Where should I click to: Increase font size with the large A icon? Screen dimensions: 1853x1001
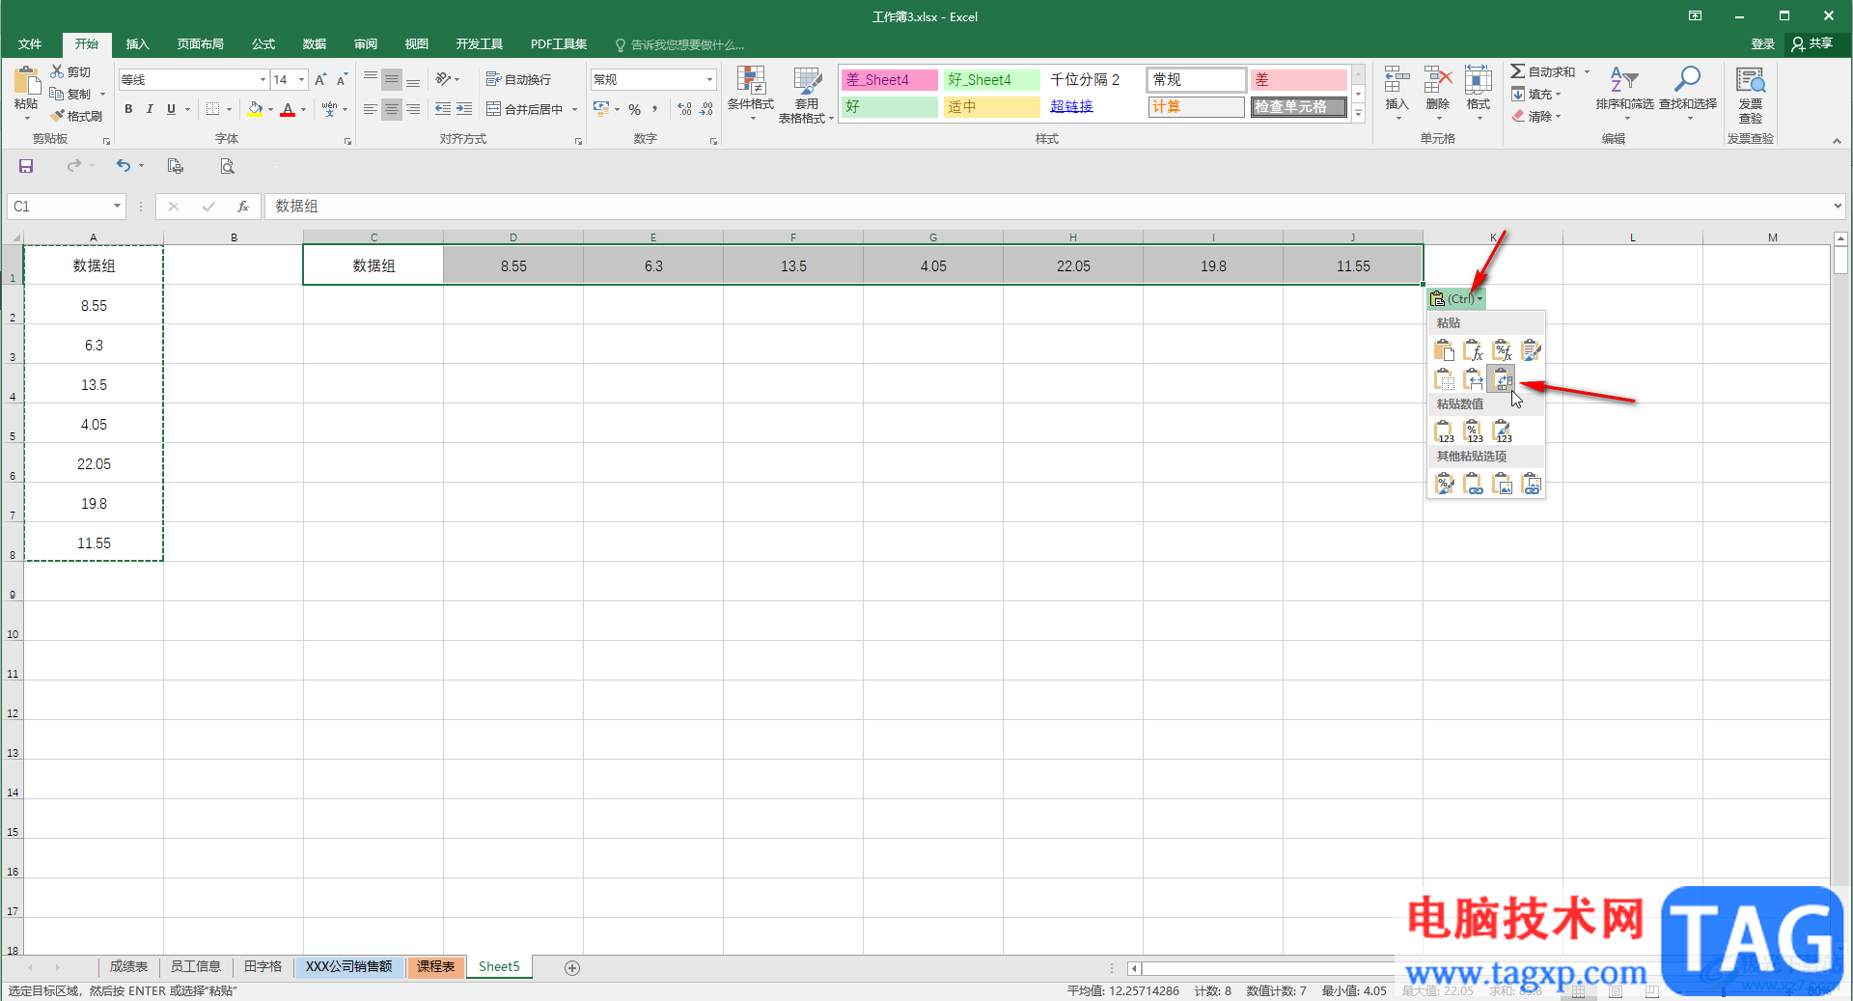(x=320, y=80)
